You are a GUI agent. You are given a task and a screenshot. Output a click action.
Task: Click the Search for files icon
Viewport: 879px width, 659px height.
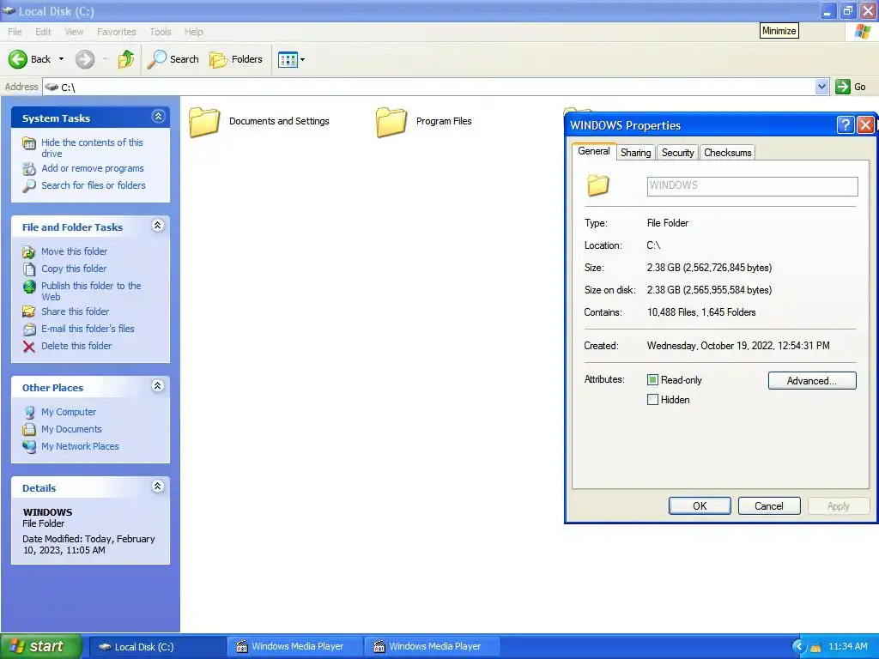click(x=29, y=185)
